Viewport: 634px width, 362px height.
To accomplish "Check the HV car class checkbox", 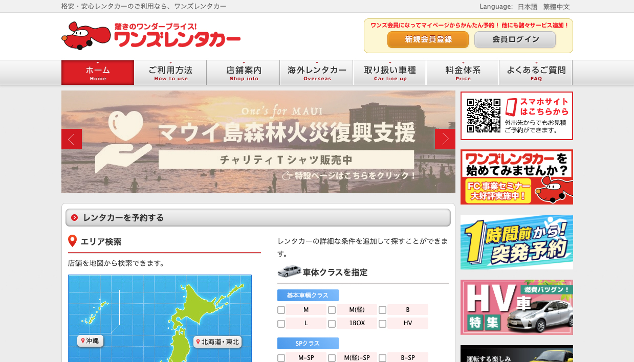I will [382, 324].
